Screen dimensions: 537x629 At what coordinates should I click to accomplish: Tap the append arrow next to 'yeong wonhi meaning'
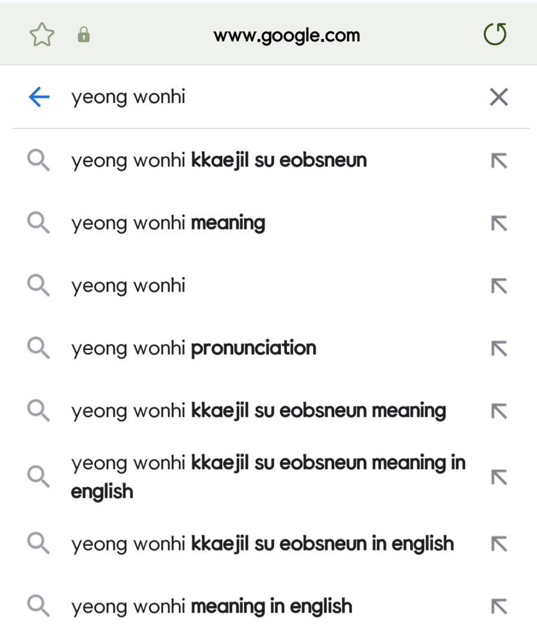498,223
